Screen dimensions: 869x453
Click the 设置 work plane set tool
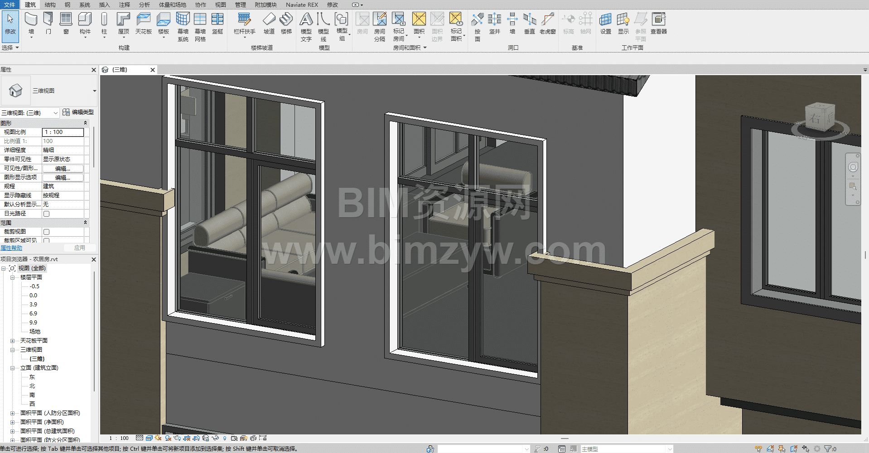[606, 24]
